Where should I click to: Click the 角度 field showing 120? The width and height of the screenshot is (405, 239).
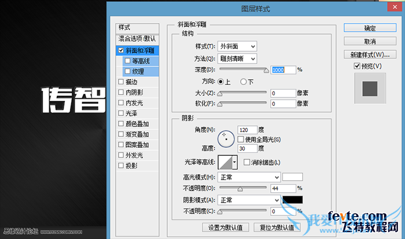(x=248, y=130)
